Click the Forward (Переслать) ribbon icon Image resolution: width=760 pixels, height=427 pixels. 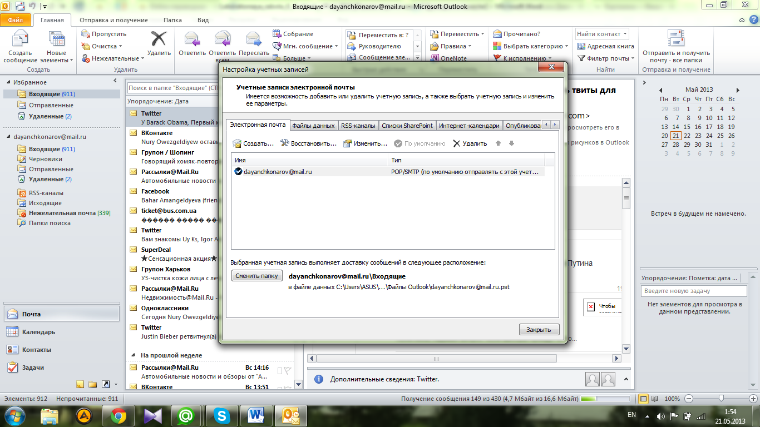[254, 43]
